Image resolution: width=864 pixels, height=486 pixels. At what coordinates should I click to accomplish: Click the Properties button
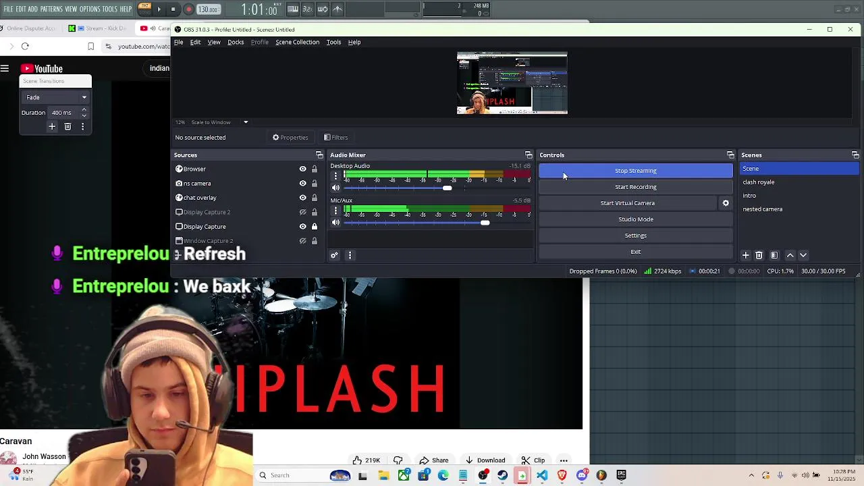click(290, 138)
